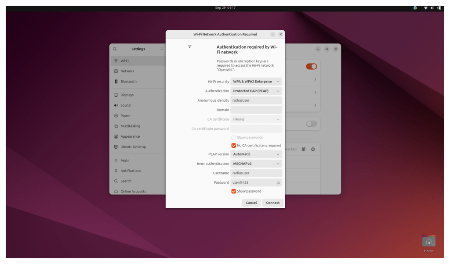Click the password storage options icon
Image resolution: width=450 pixels, height=264 pixels.
(278, 182)
